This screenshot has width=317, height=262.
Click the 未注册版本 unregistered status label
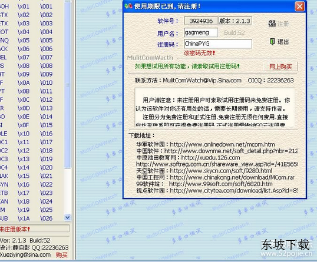[x=15, y=229]
